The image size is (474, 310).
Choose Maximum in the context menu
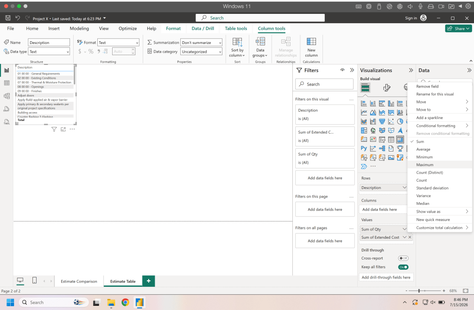tap(440, 165)
